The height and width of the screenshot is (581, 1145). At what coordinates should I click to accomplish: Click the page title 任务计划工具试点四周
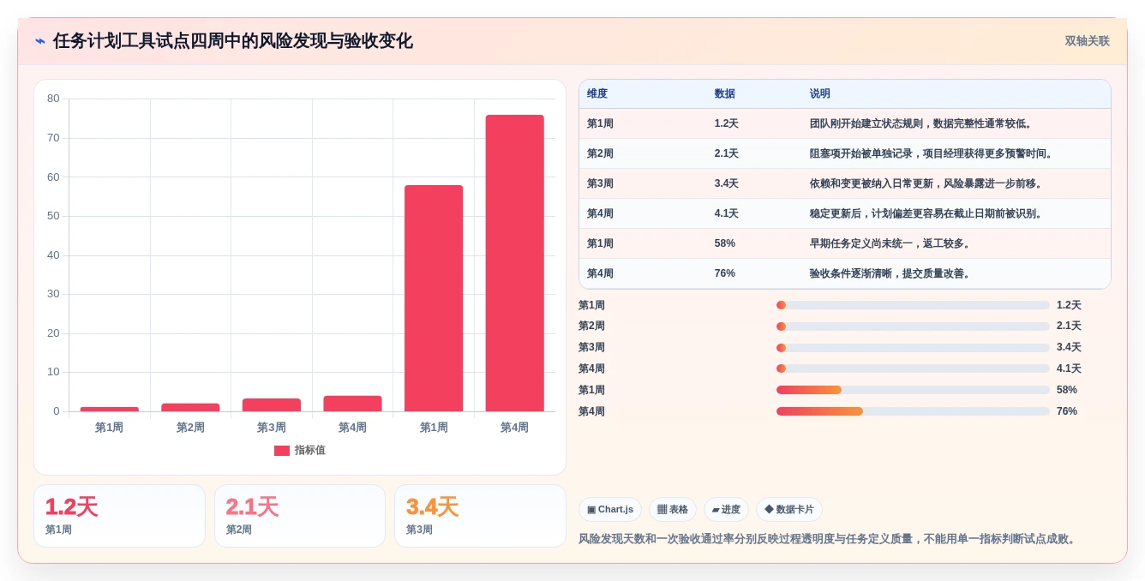pyautogui.click(x=232, y=41)
